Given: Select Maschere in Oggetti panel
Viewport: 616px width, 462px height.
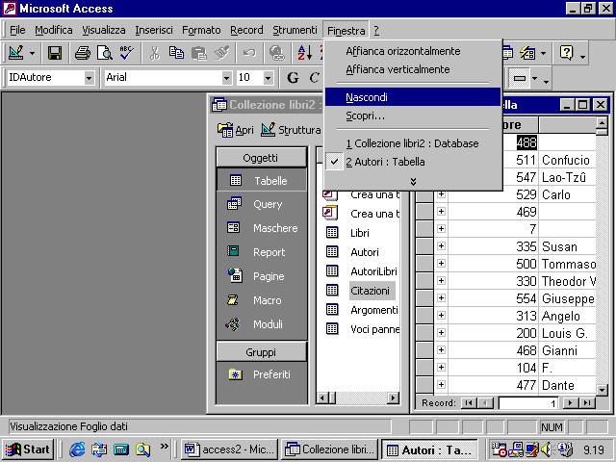Looking at the screenshot, I should click(x=262, y=228).
